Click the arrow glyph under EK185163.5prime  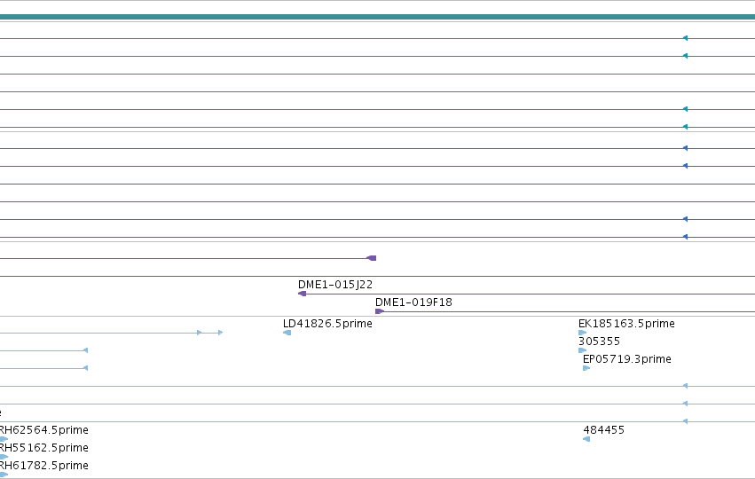click(582, 333)
